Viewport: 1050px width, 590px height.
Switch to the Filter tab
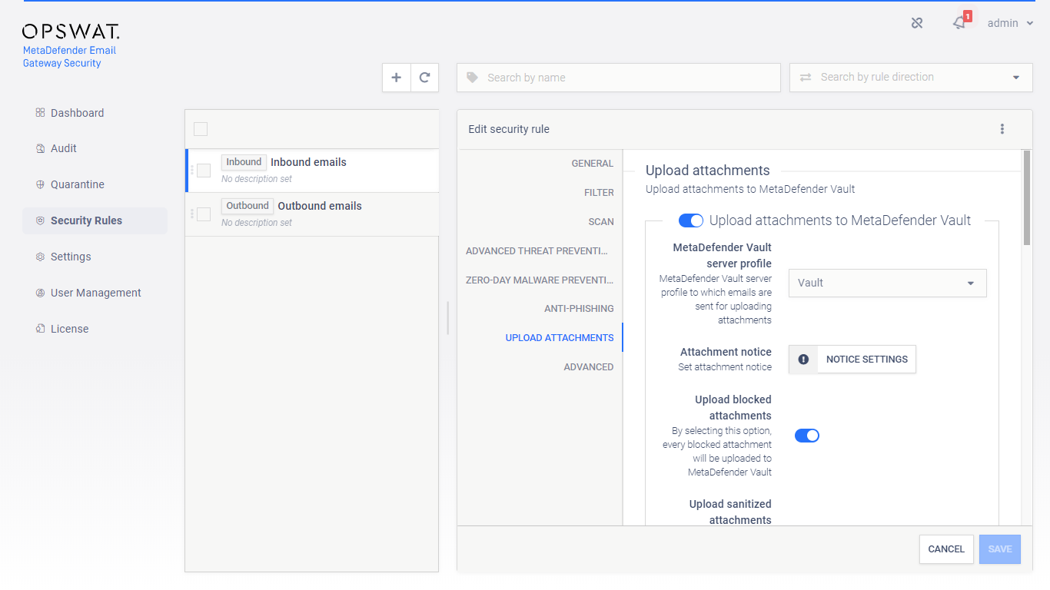(599, 193)
